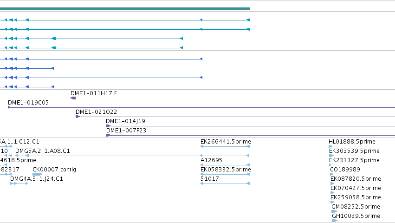Select the 4618.5prime partial label
This screenshot has height=223, width=395.
pyautogui.click(x=18, y=160)
